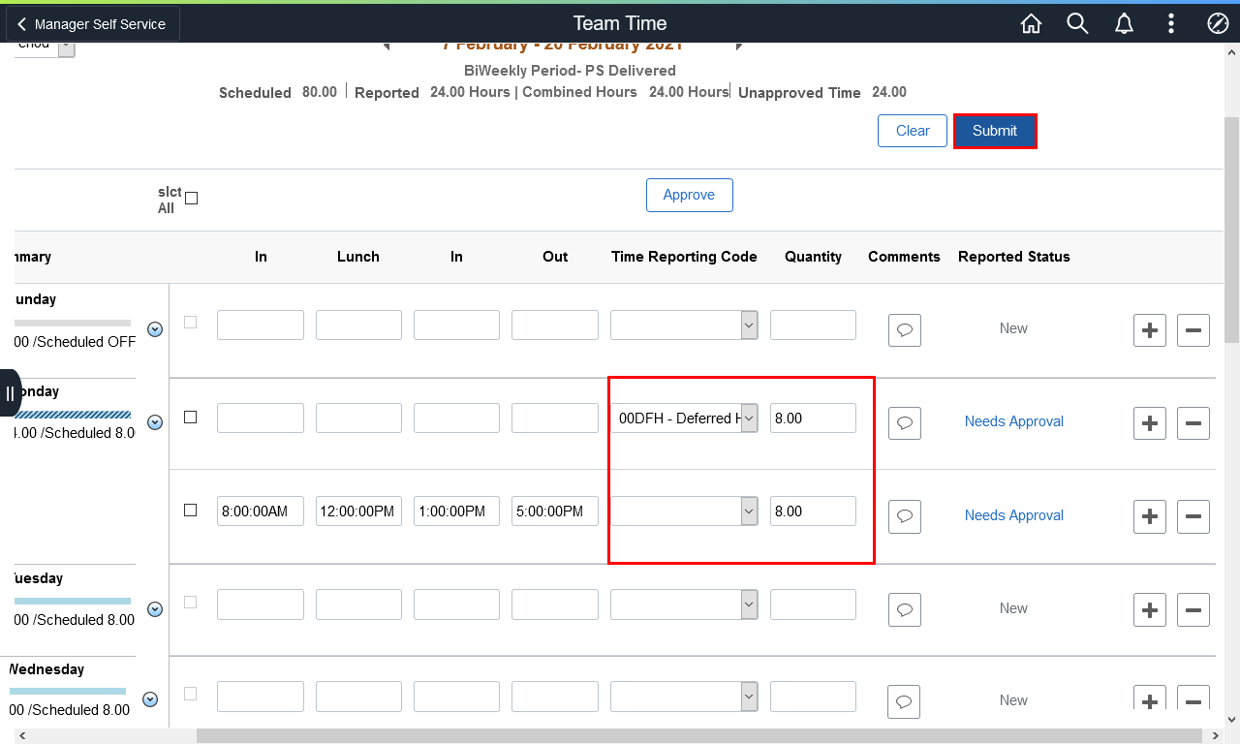Image resolution: width=1240 pixels, height=744 pixels.
Task: Click the Time Reporting Code column header
Action: [x=684, y=257]
